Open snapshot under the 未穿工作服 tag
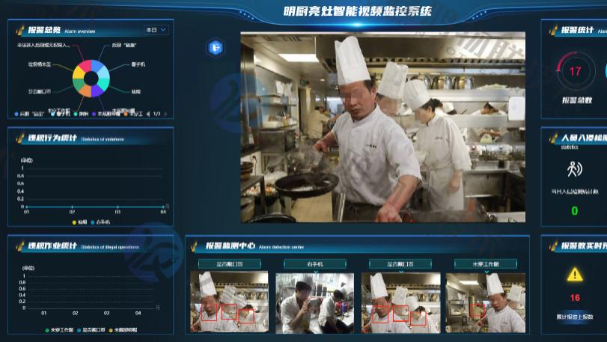The image size is (607, 342). [x=486, y=303]
